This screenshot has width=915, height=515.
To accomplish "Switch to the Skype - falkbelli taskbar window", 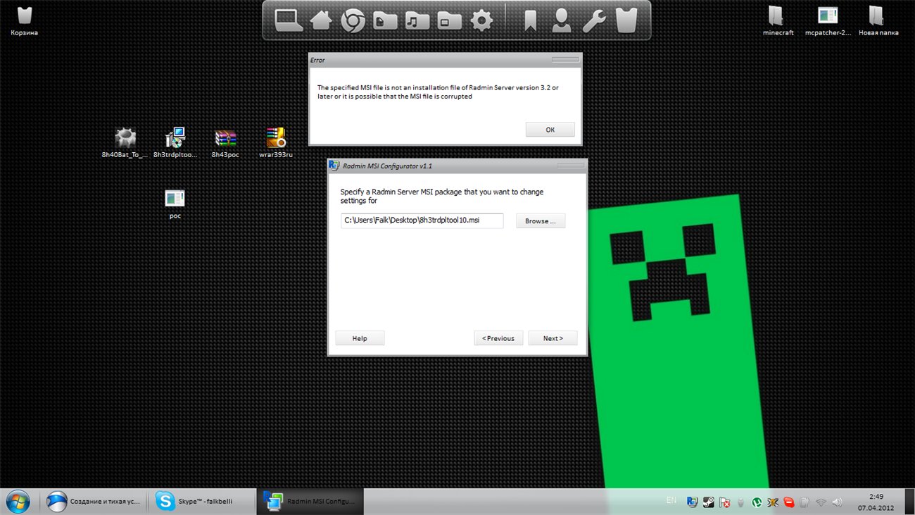I will click(x=203, y=502).
